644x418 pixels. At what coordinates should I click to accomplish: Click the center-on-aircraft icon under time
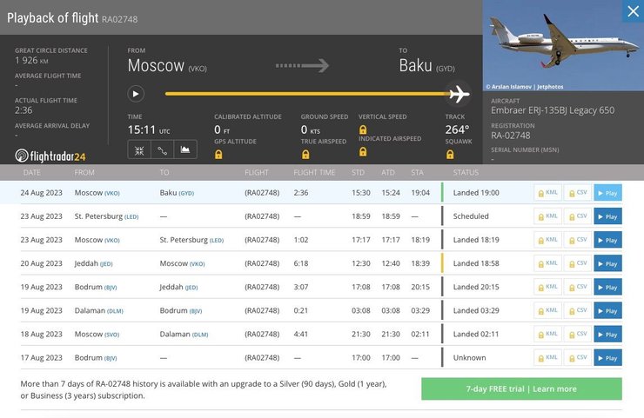point(139,149)
